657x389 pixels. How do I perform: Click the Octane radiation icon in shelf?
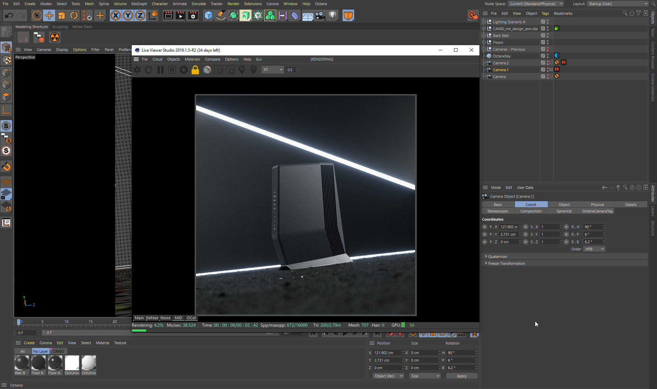tap(55, 37)
